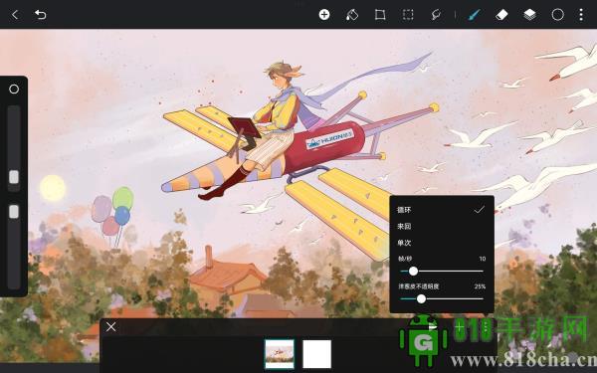Go back with the left chevron
The image size is (597, 373).
click(x=15, y=15)
